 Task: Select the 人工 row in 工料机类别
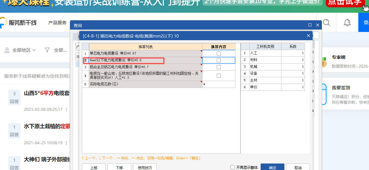coord(265,53)
